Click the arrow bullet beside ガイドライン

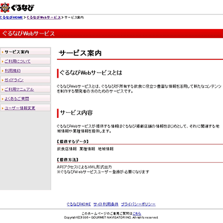tap(3, 80)
